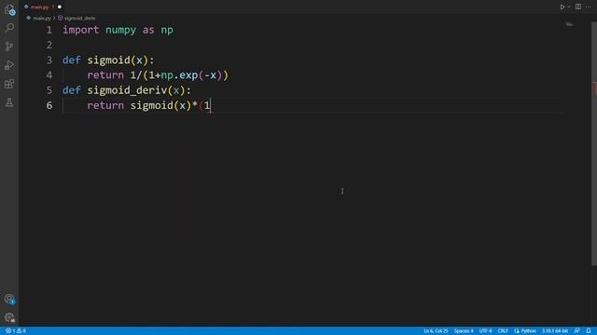The image size is (597, 335).
Task: Click 'np.exp' on line 4
Action: (x=179, y=75)
